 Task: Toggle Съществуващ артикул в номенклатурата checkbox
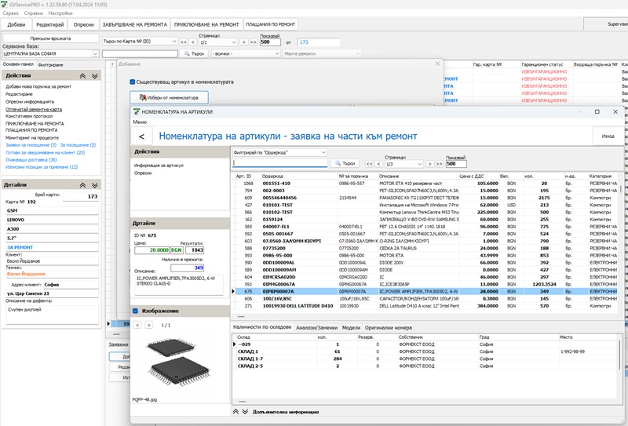pos(132,82)
